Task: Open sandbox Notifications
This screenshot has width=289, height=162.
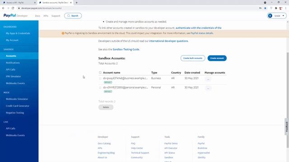Action: click(13, 63)
